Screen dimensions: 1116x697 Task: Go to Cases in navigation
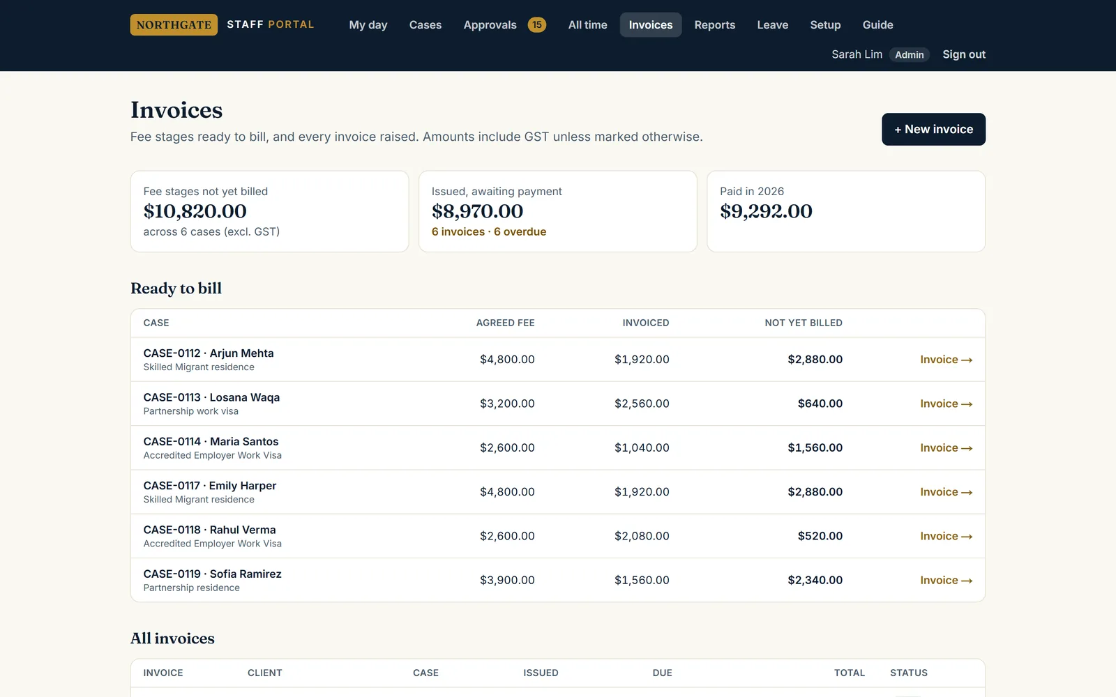pos(425,24)
